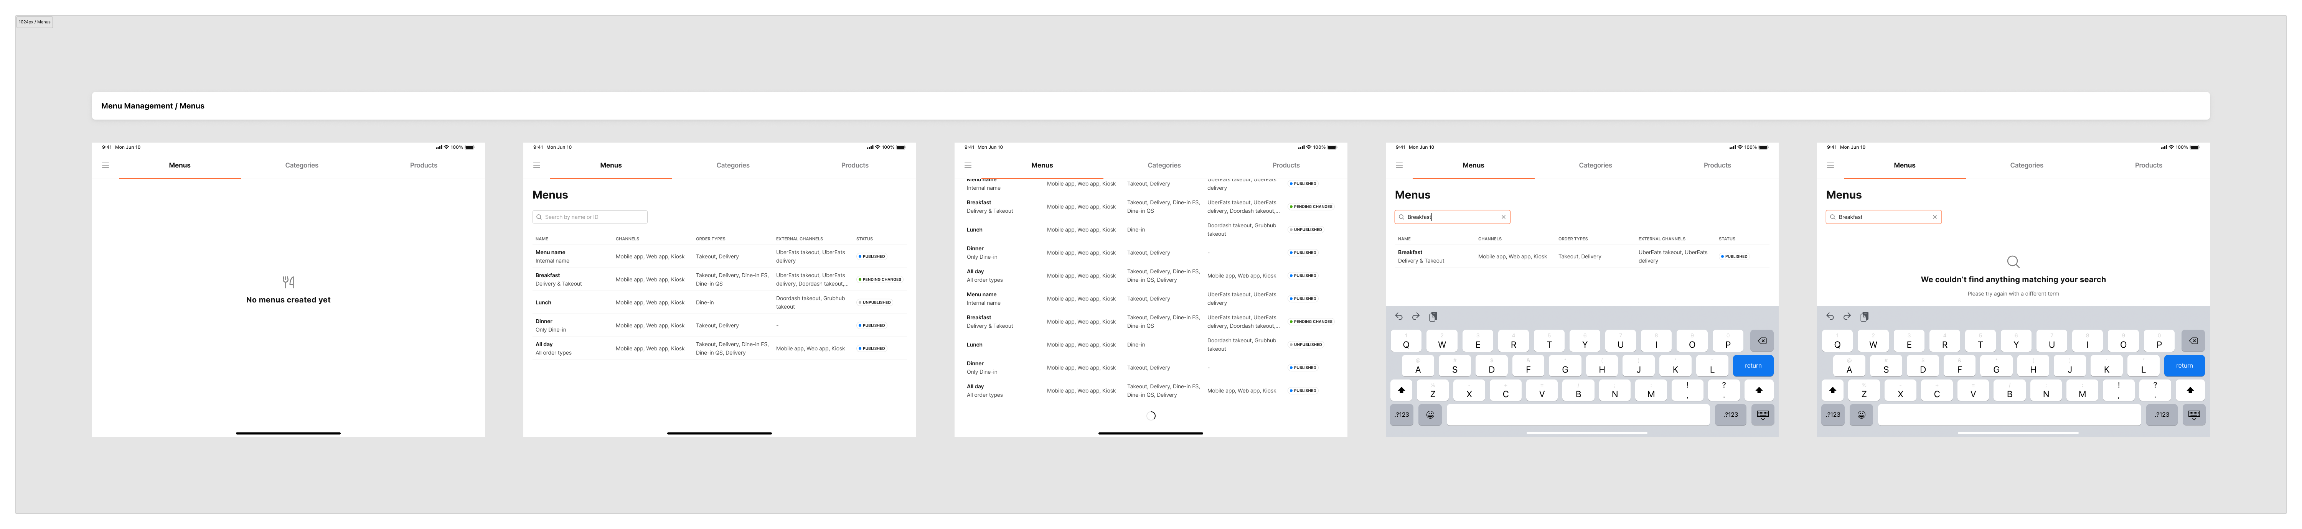The height and width of the screenshot is (529, 2302).
Task: Hide keyboard on Breakfast results screen
Action: (x=1762, y=415)
